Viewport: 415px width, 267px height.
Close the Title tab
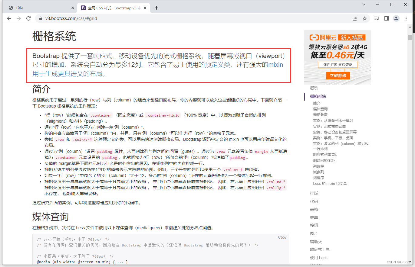(72, 8)
